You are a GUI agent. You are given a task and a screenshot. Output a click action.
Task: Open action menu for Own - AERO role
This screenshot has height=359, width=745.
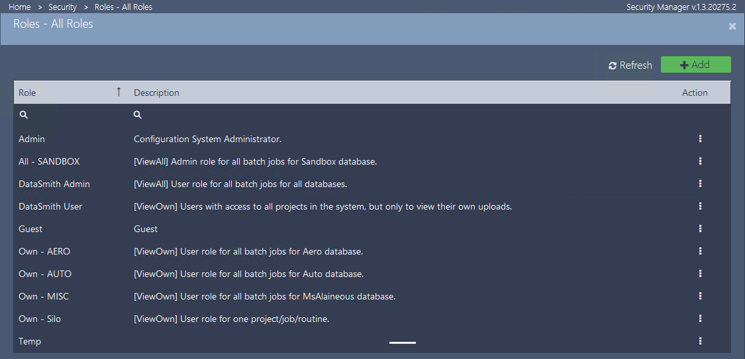[x=700, y=251]
